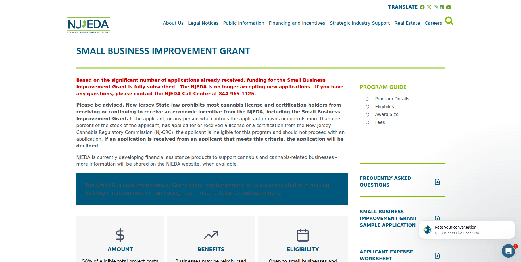Viewport: 521px width, 262px height.
Task: Click the bullet beside Eligibility guide item
Action: 367,107
